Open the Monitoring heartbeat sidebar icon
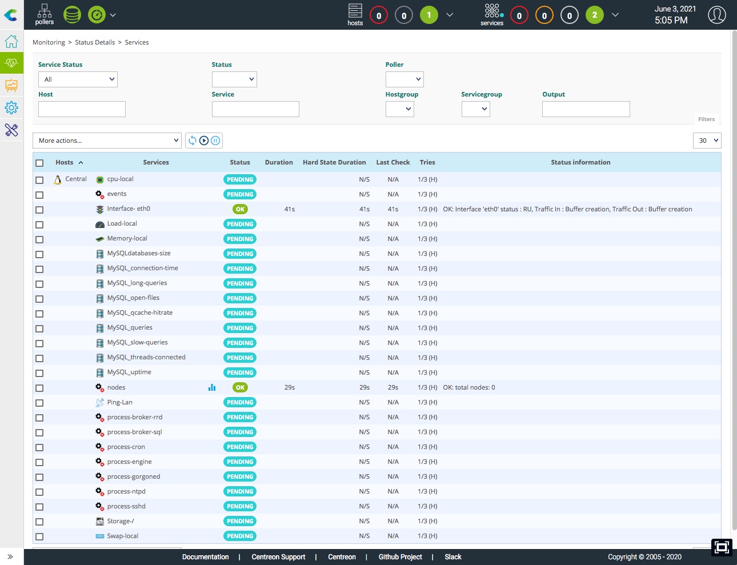 click(11, 63)
